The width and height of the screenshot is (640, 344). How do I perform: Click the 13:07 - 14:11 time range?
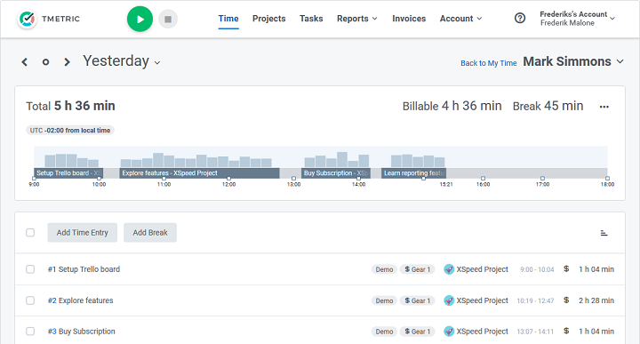point(535,332)
